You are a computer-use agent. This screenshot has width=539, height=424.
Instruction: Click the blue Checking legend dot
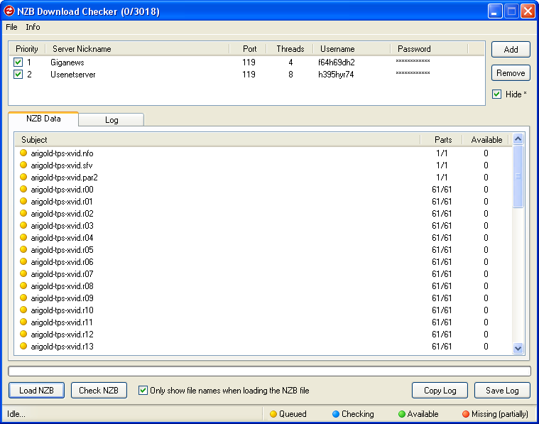point(336,414)
